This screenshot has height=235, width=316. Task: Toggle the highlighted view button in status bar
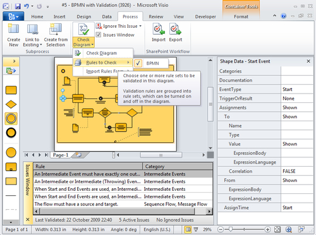pyautogui.click(x=188, y=229)
